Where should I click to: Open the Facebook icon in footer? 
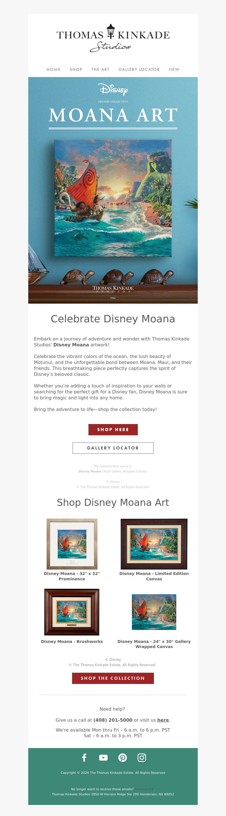[x=84, y=758]
